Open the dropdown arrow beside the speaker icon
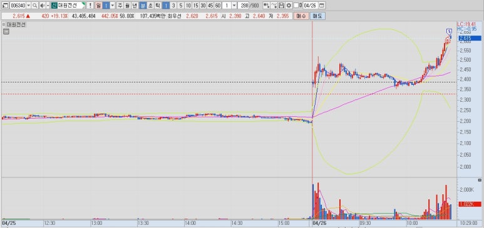This screenshot has height=228, width=484. coord(48,6)
